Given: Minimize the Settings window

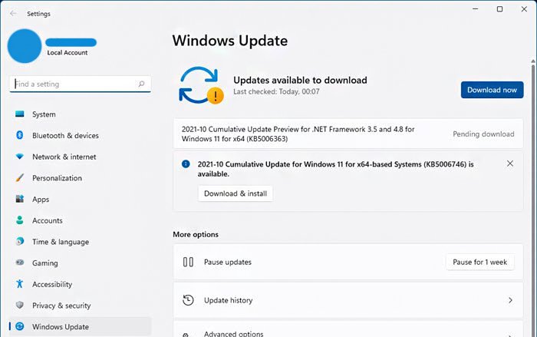Looking at the screenshot, I should 475,9.
